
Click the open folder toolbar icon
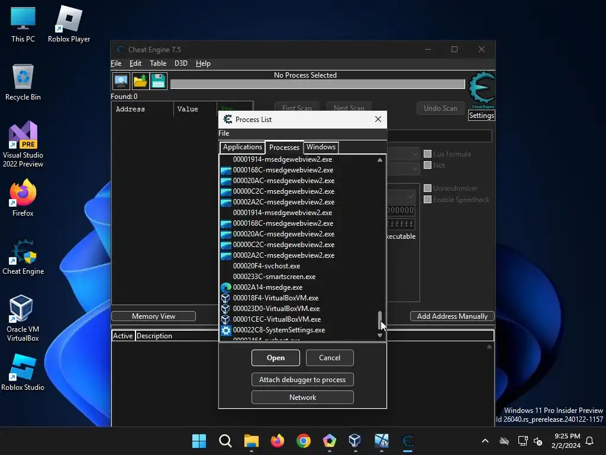tap(140, 81)
